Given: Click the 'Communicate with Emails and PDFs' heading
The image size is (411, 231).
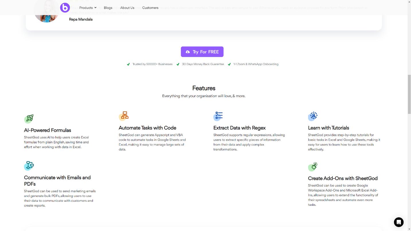Looking at the screenshot, I should pos(57,181).
